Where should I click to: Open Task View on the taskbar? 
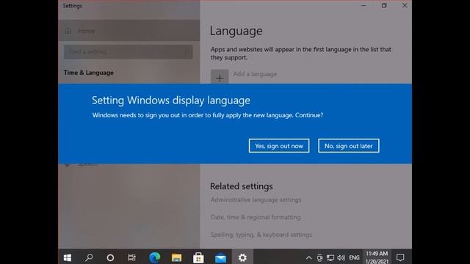pos(131,257)
